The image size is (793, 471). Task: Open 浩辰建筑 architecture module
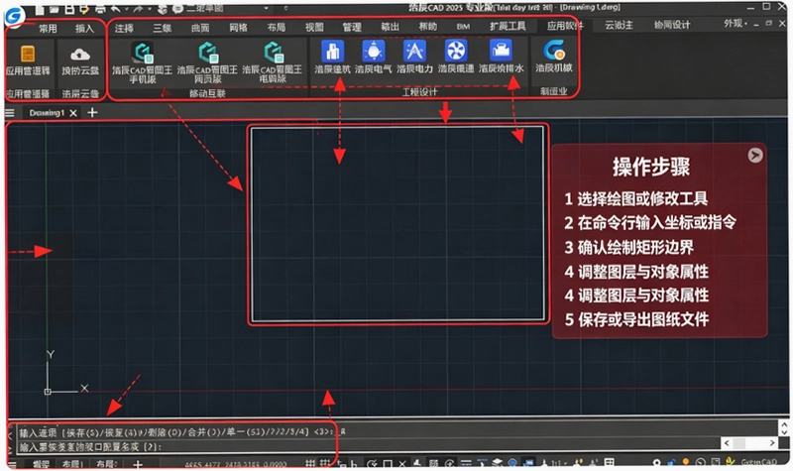pos(332,57)
